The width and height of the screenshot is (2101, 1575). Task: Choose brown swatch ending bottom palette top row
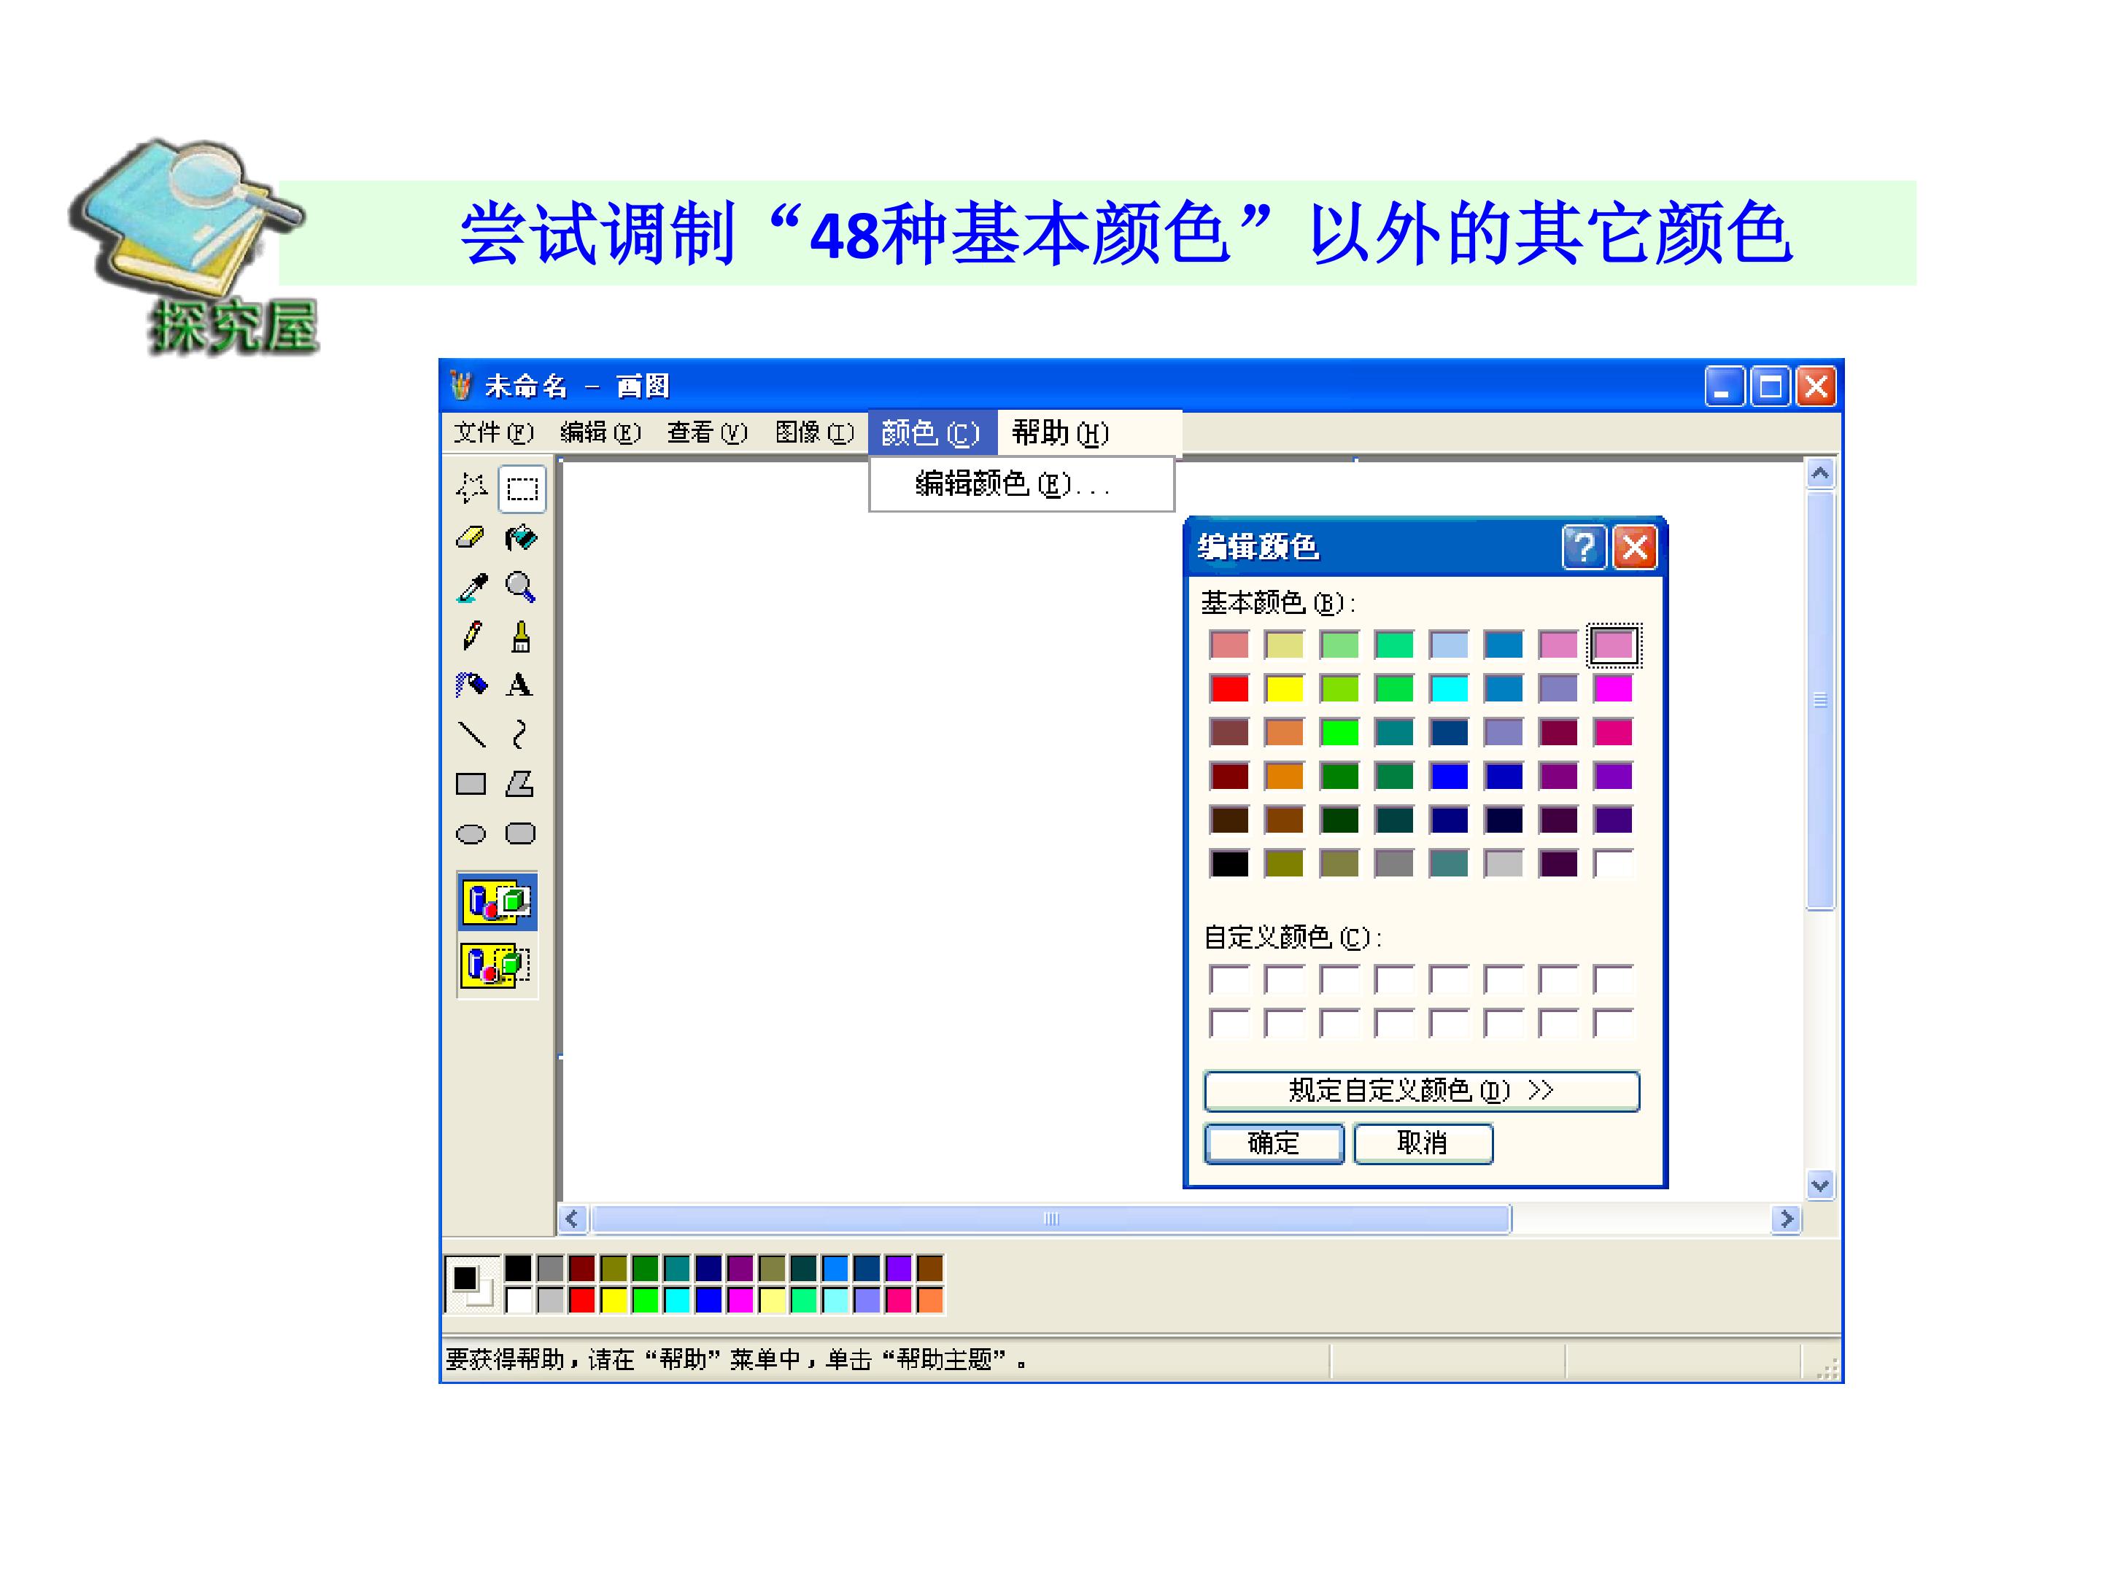[930, 1268]
